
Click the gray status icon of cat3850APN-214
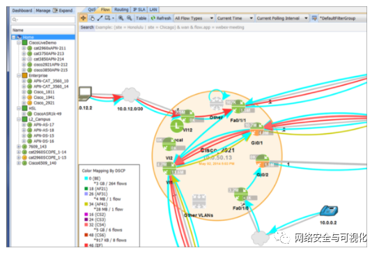coord(30,59)
